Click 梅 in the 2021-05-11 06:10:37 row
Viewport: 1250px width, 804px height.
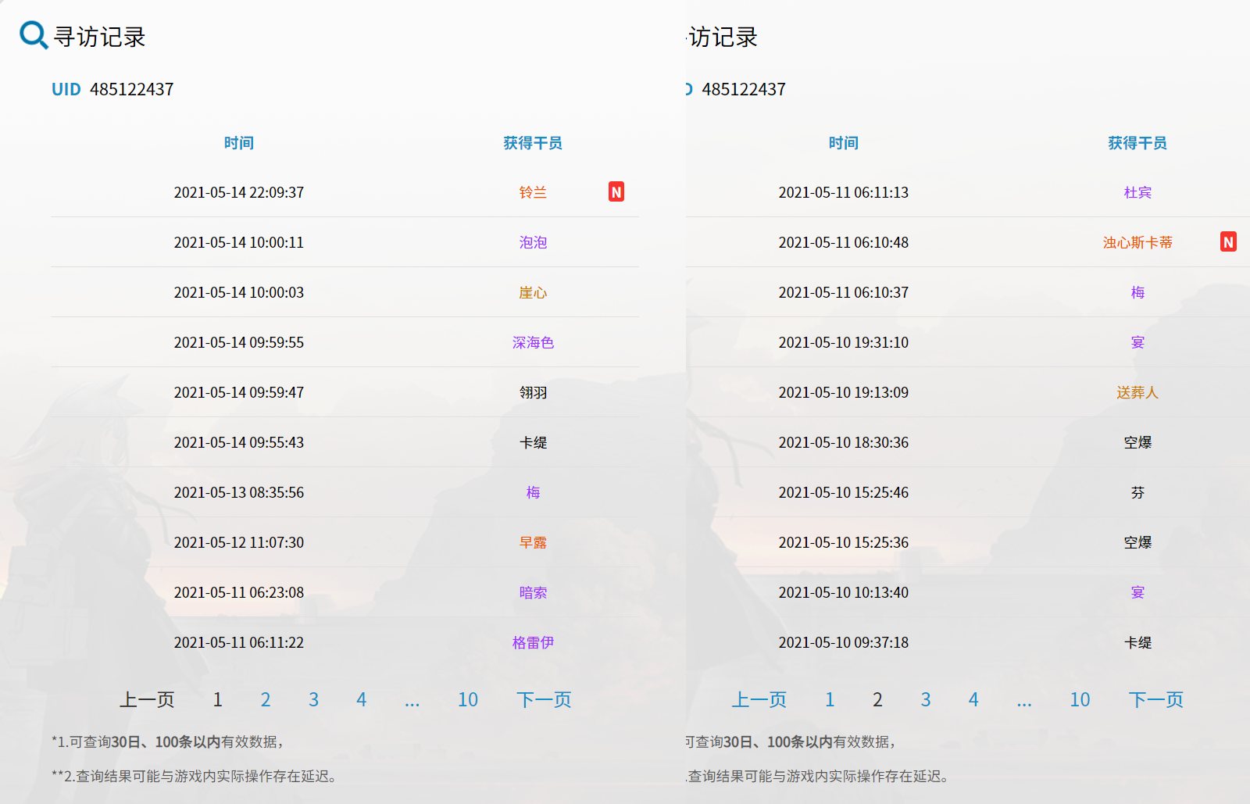1137,292
